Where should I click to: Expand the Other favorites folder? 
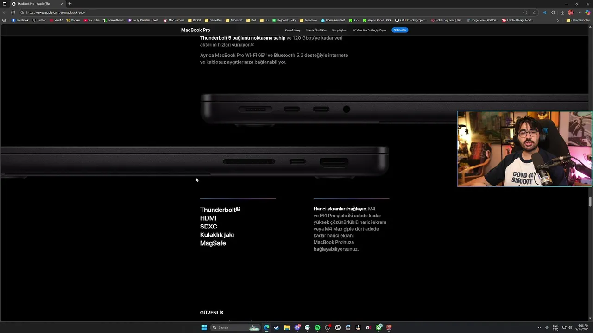click(578, 20)
